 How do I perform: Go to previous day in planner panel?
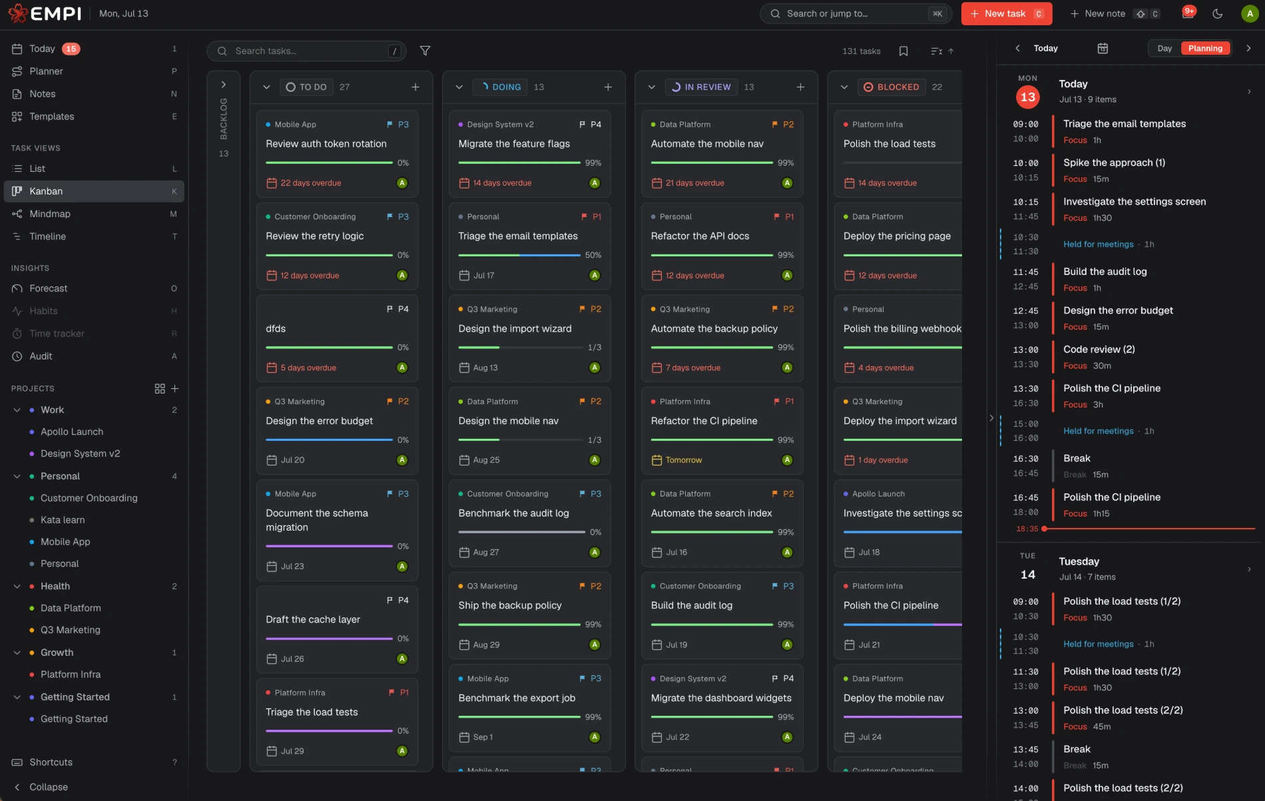coord(1017,48)
